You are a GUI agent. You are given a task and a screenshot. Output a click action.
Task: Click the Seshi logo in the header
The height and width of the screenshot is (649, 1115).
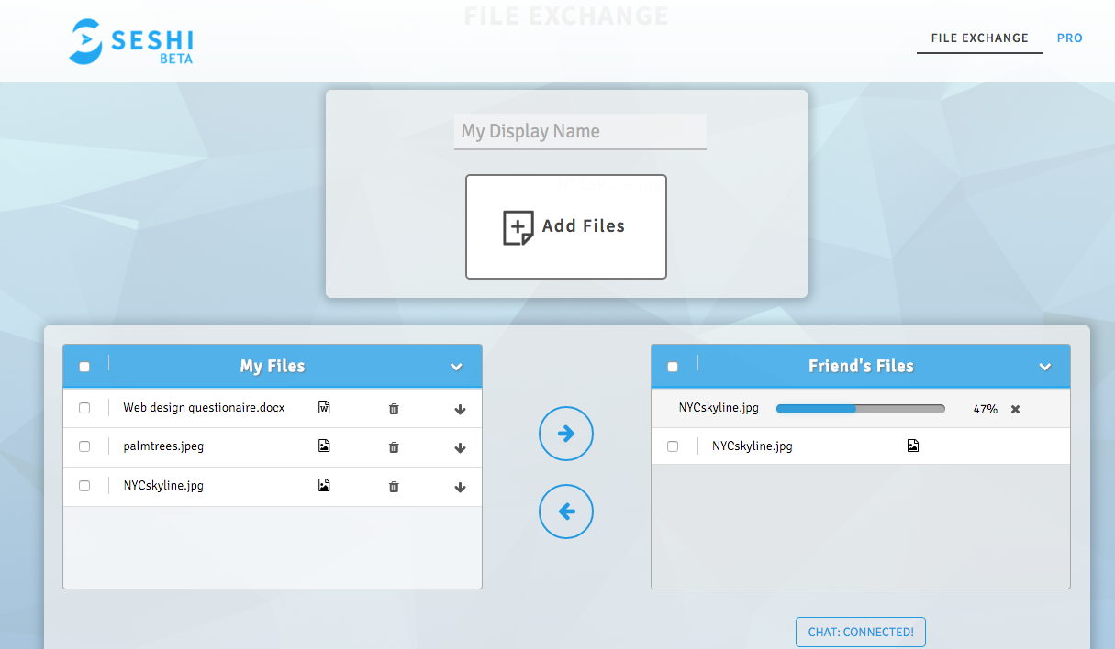point(130,42)
